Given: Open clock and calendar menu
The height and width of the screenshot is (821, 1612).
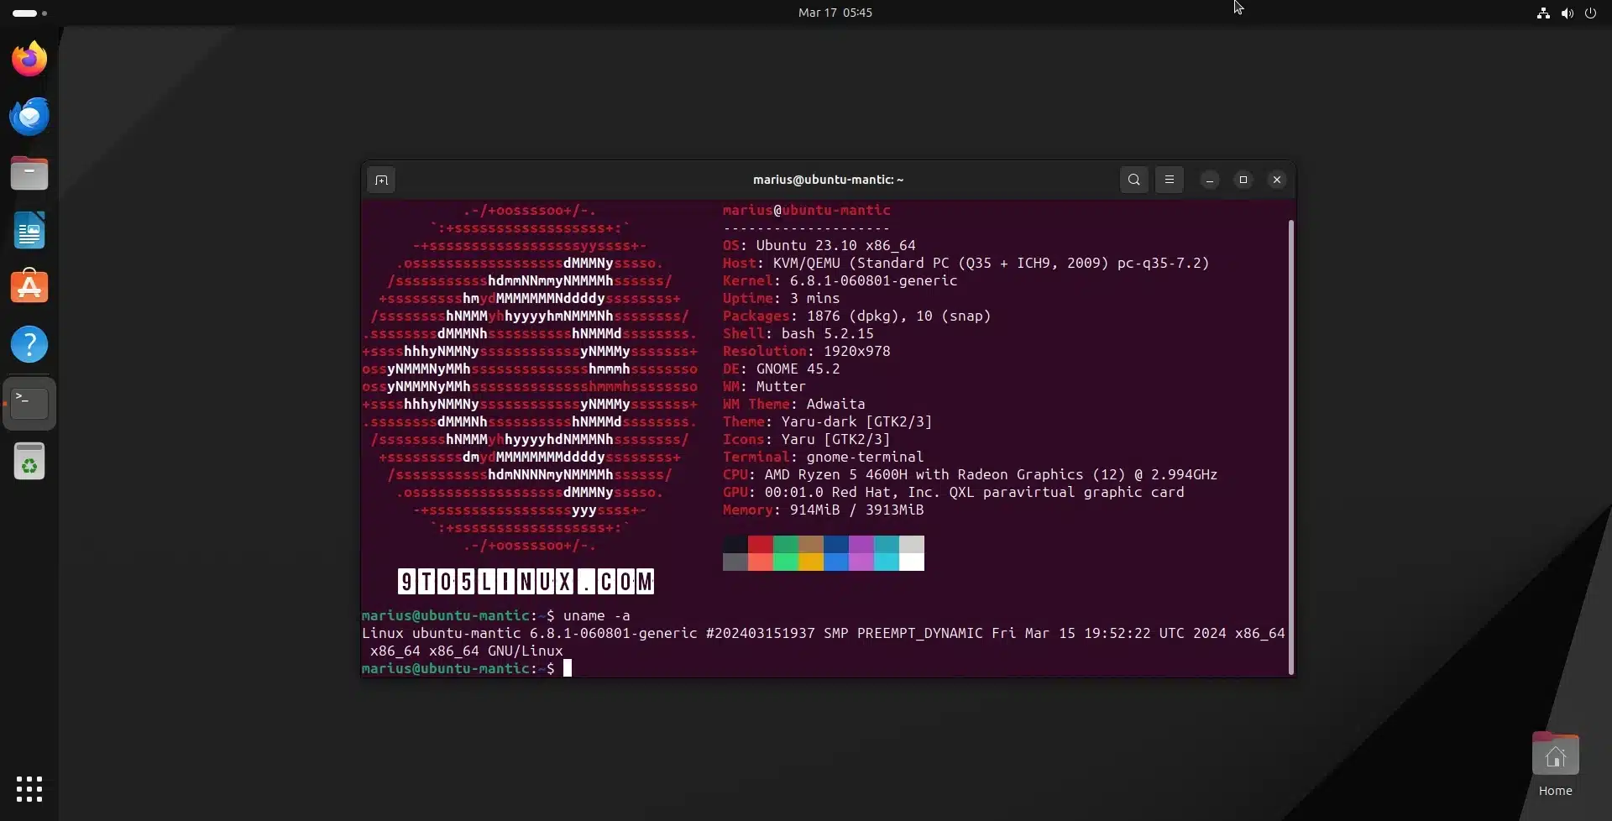Looking at the screenshot, I should click(835, 13).
